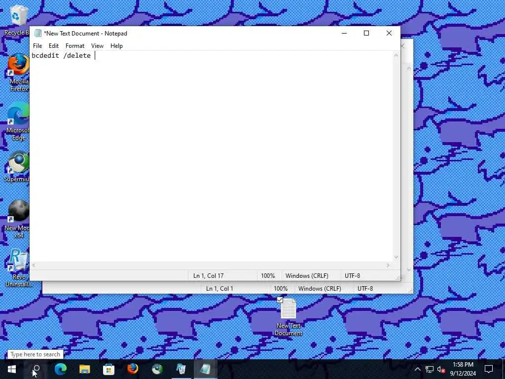Image resolution: width=505 pixels, height=379 pixels.
Task: Click UTF-8 in background Notepad status bar
Action: click(x=365, y=288)
